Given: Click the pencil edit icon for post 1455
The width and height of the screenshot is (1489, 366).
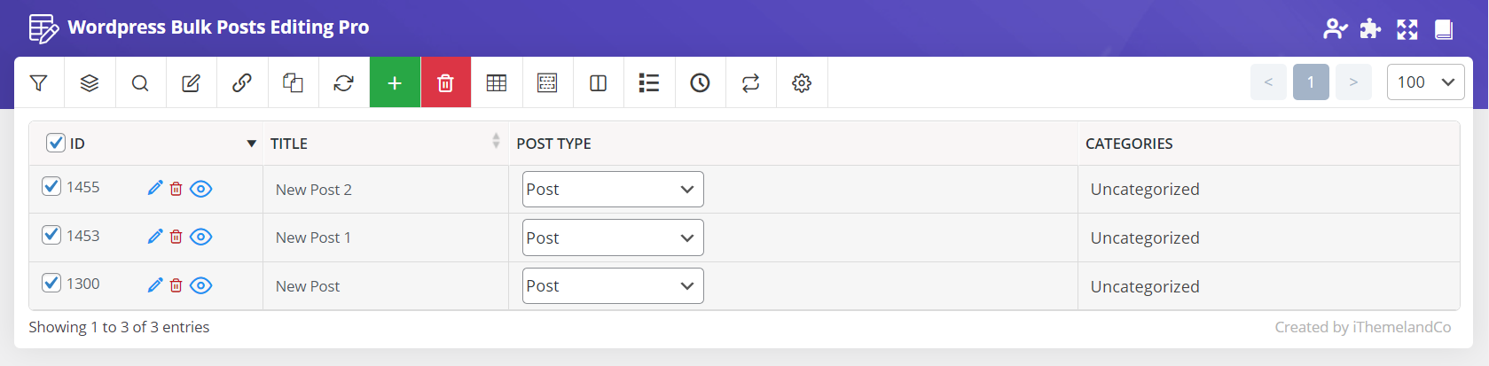Looking at the screenshot, I should click(x=155, y=188).
